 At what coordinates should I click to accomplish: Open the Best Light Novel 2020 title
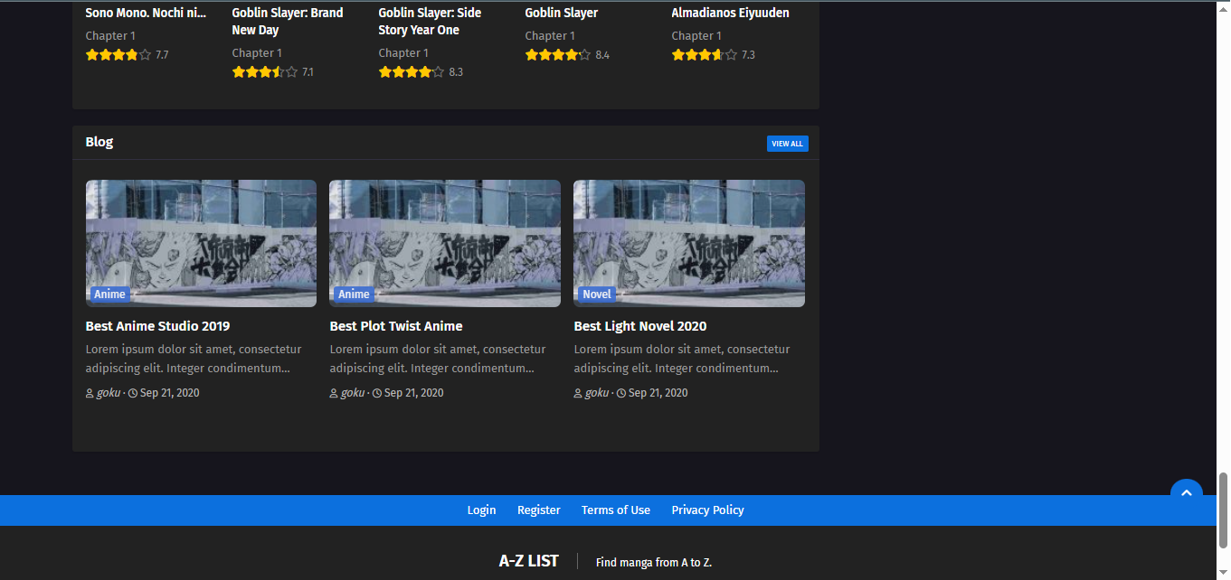pos(640,326)
